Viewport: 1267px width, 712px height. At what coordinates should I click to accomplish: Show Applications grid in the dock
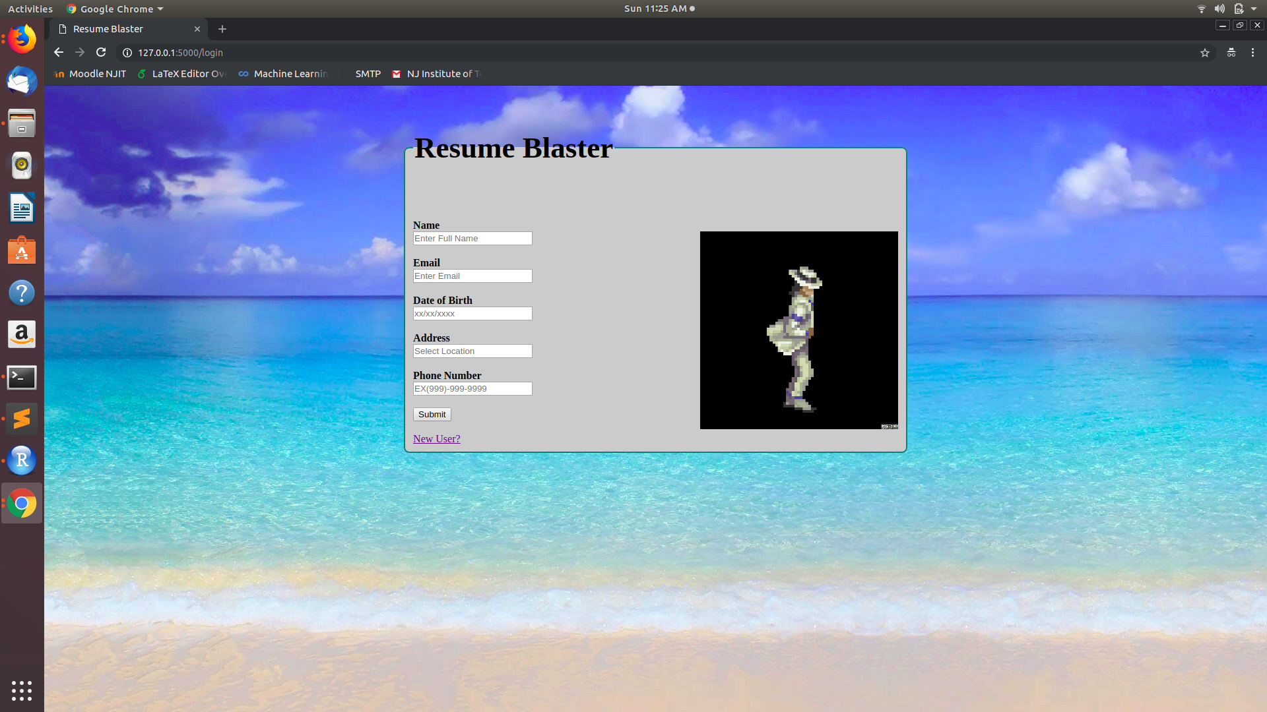(22, 690)
